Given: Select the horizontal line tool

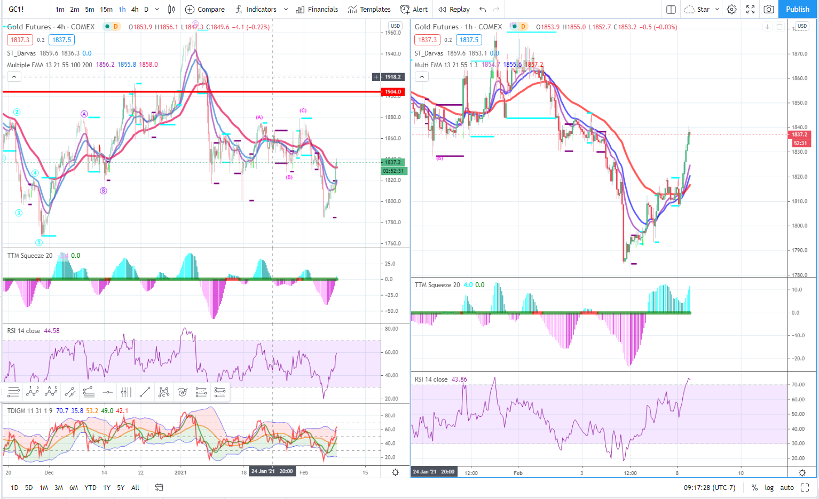Looking at the screenshot, I should [107, 392].
